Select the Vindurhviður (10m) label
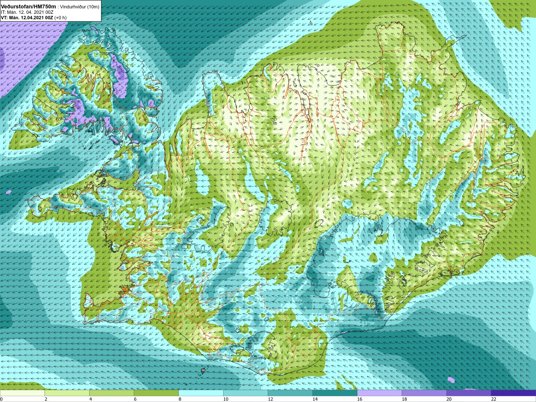 click(80, 7)
